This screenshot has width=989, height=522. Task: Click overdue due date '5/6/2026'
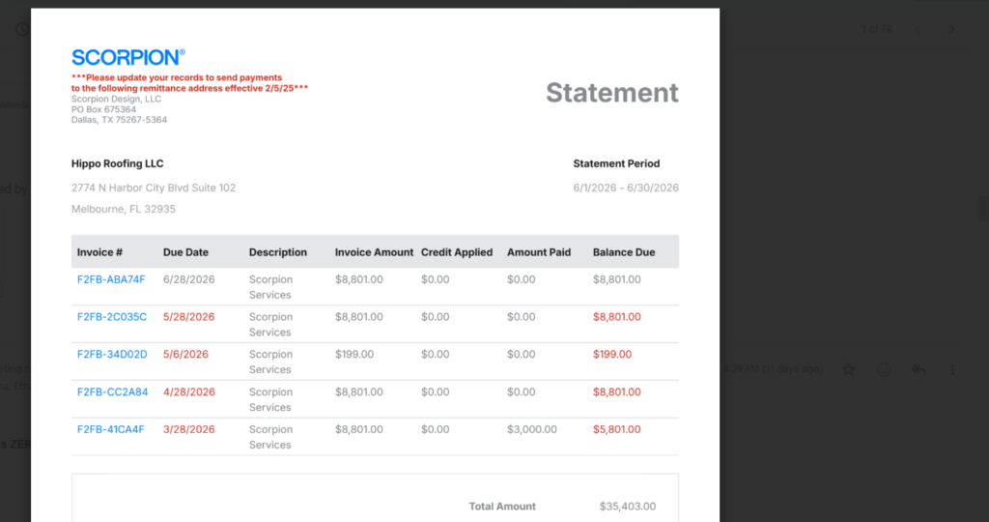[185, 354]
